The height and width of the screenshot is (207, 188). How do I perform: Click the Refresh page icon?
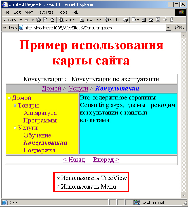tap(45, 20)
